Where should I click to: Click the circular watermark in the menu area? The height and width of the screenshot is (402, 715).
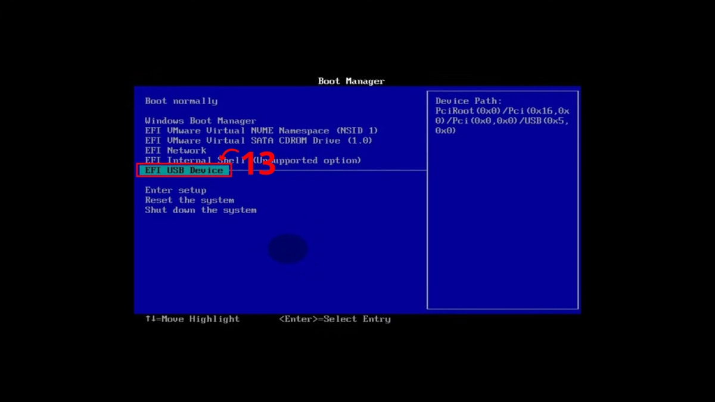click(288, 248)
